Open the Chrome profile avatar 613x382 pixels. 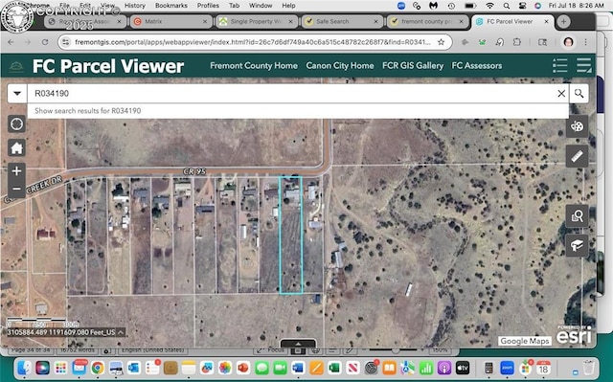point(568,42)
